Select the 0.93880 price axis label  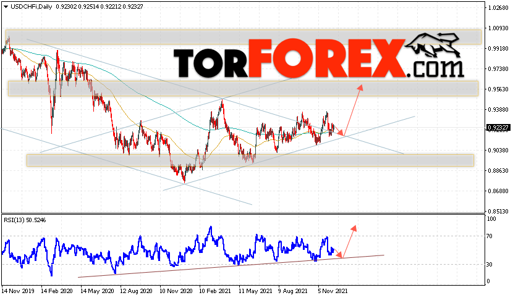click(498, 110)
